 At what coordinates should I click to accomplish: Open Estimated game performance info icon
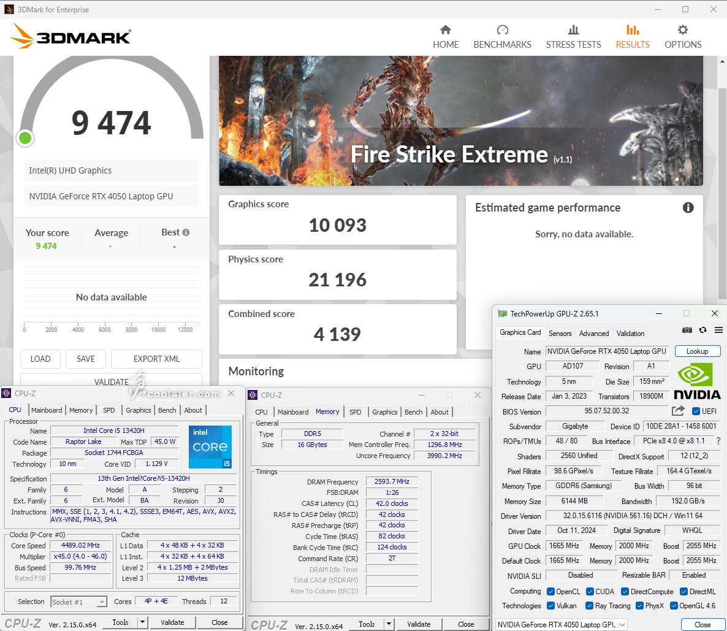(688, 207)
